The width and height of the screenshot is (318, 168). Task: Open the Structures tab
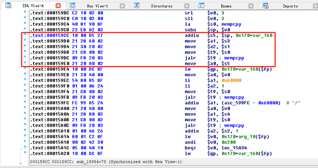(161, 6)
